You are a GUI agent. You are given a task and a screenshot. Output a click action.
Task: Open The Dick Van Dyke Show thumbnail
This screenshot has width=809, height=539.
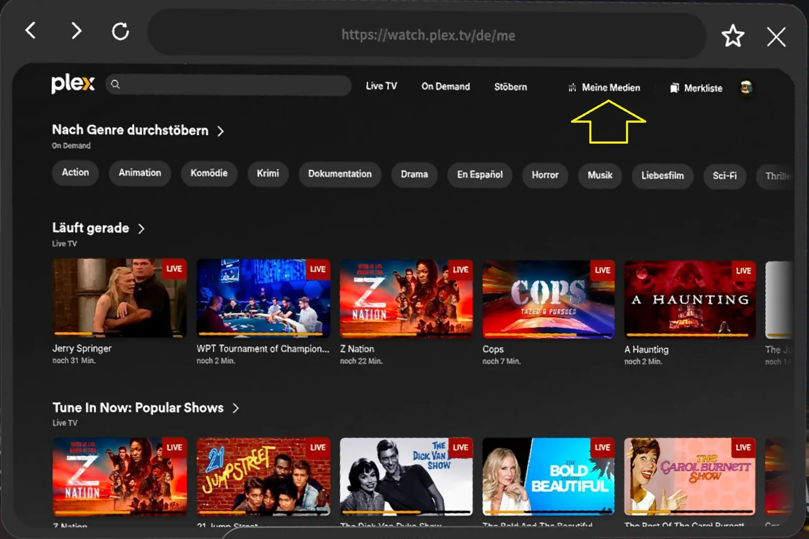[x=406, y=476]
